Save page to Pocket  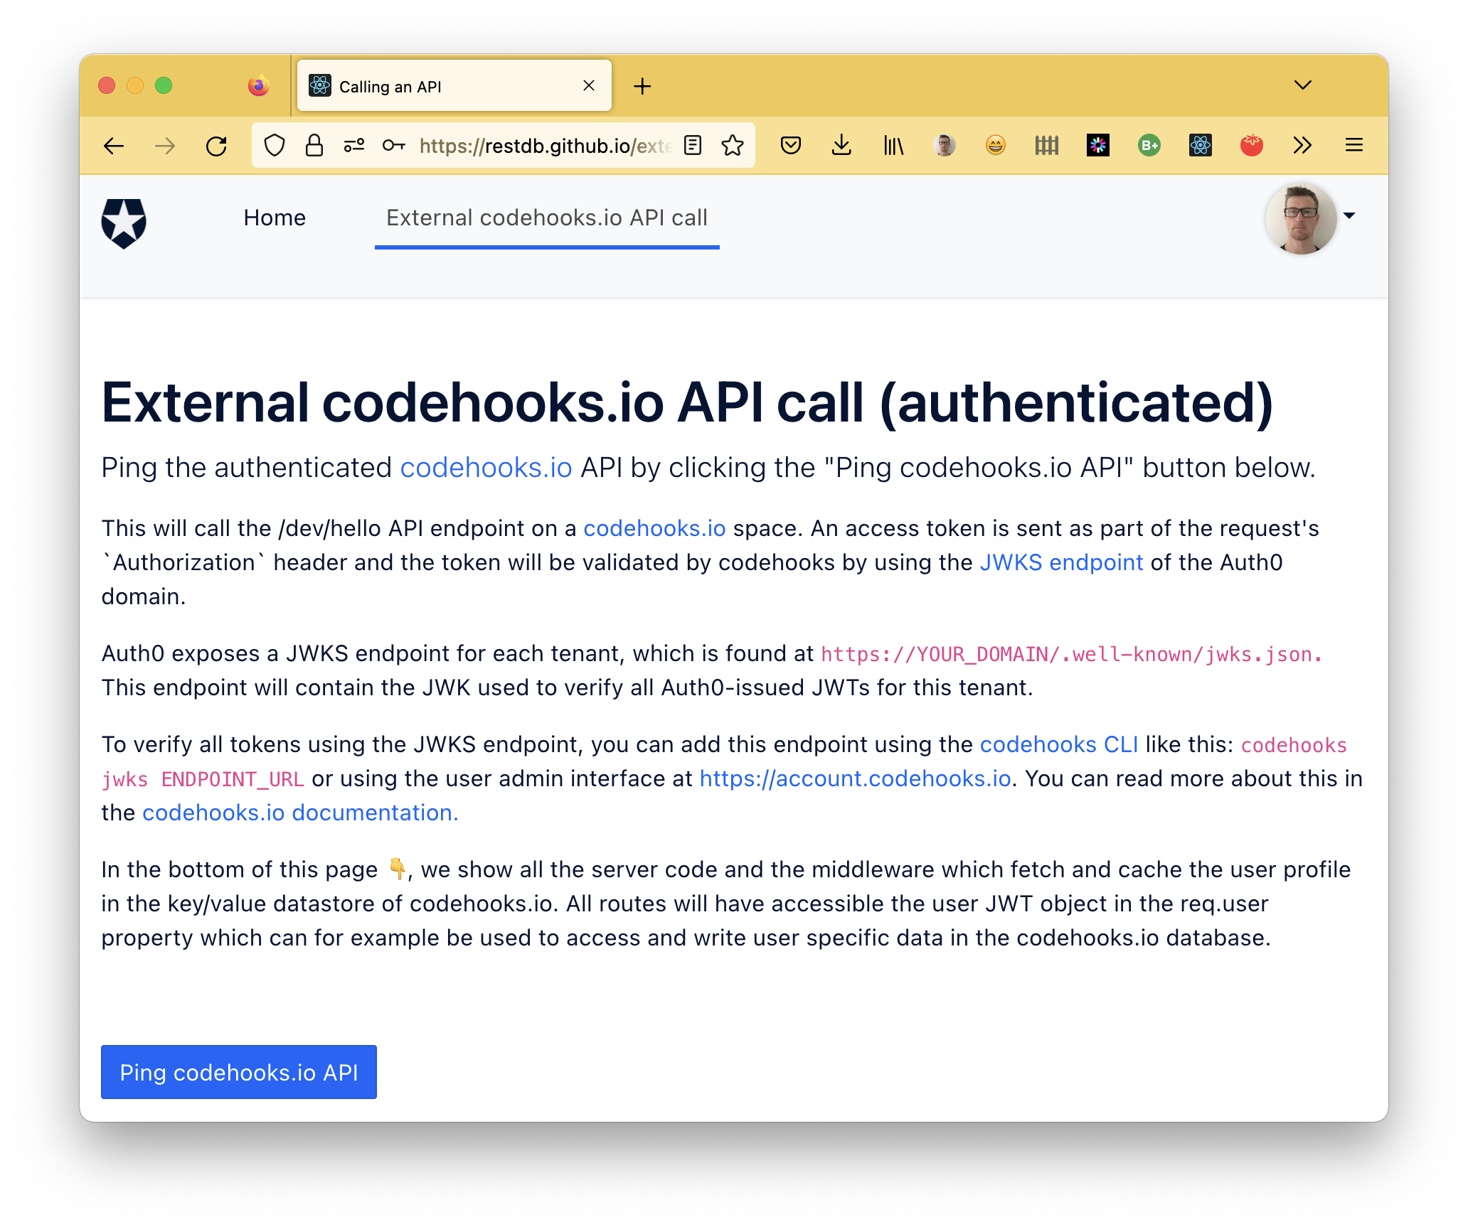(x=791, y=146)
